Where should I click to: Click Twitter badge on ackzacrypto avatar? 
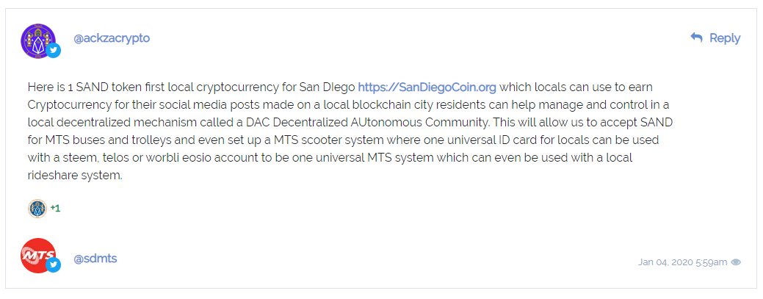click(x=54, y=51)
